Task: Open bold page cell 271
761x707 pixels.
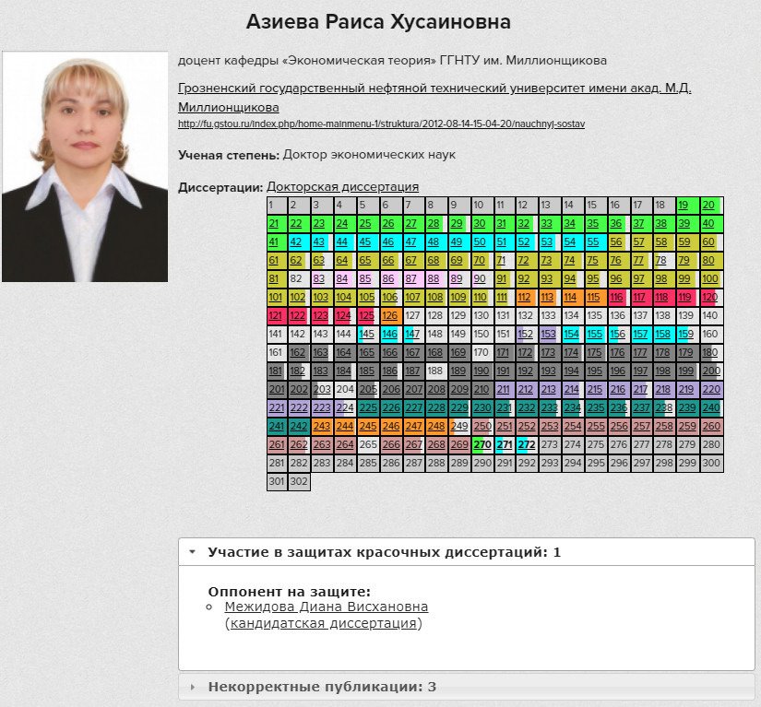Action: click(505, 444)
